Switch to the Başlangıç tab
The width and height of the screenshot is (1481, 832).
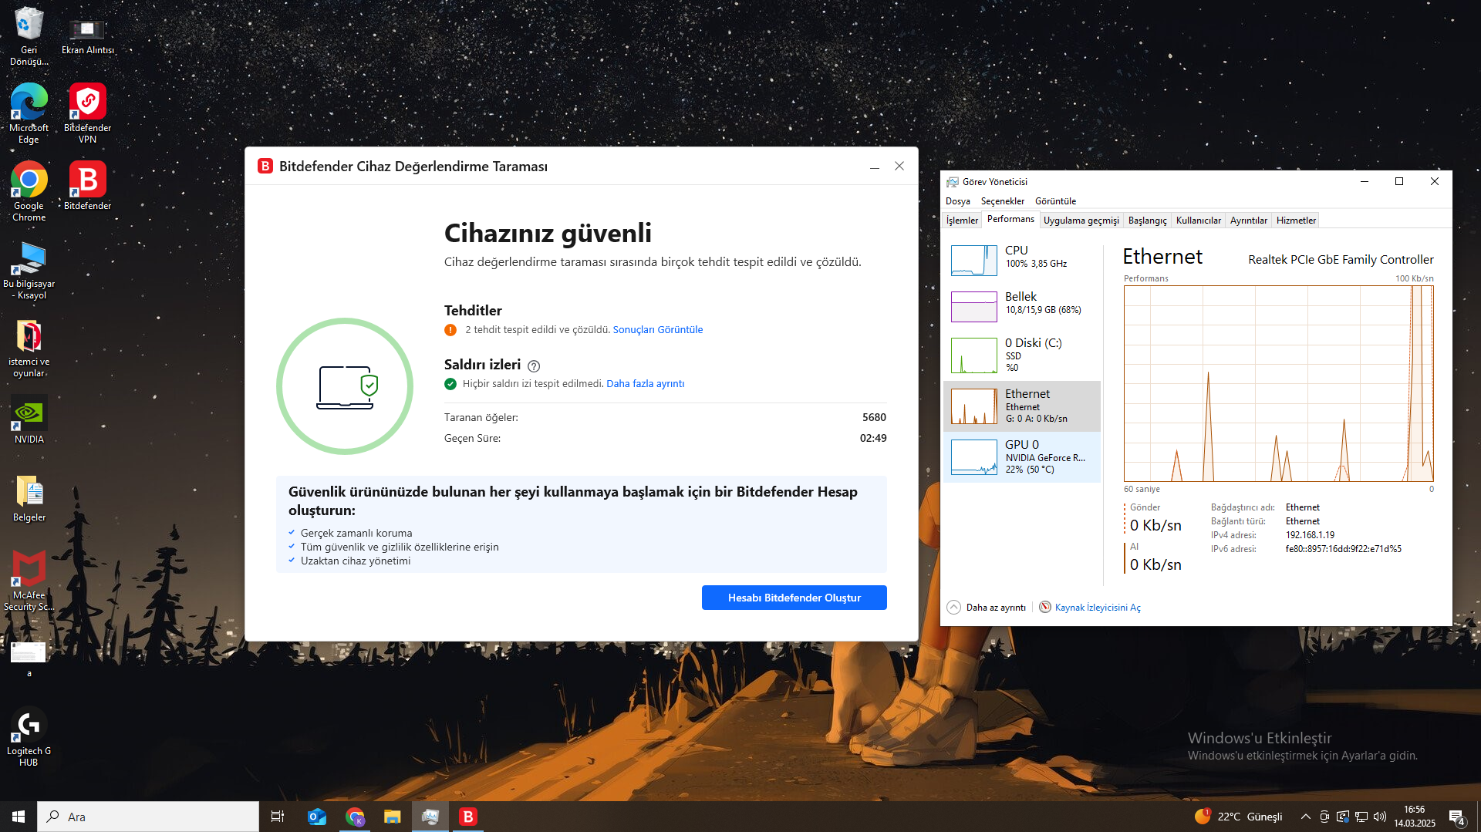pos(1148,221)
